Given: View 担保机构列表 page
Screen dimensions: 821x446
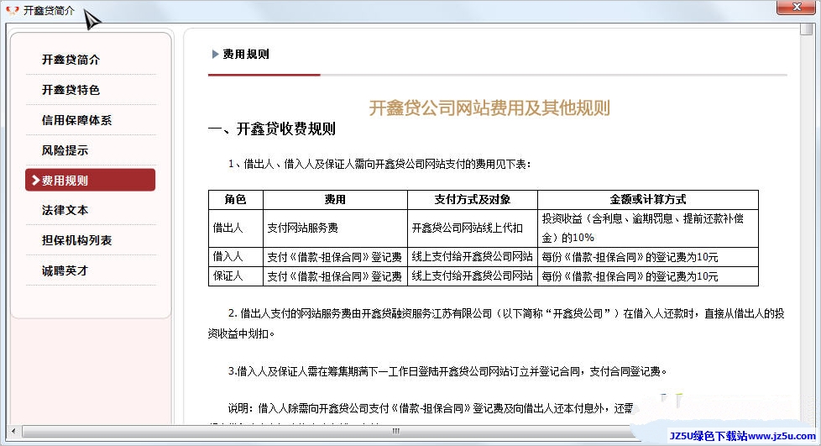Looking at the screenshot, I should pyautogui.click(x=76, y=240).
